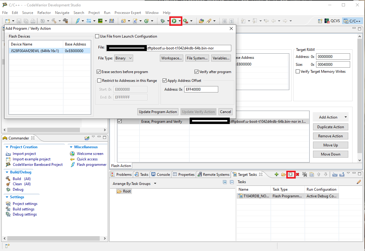Image resolution: width=365 pixels, height=251 pixels.
Task: Click the open folder toolbar icon
Action: (201, 21)
